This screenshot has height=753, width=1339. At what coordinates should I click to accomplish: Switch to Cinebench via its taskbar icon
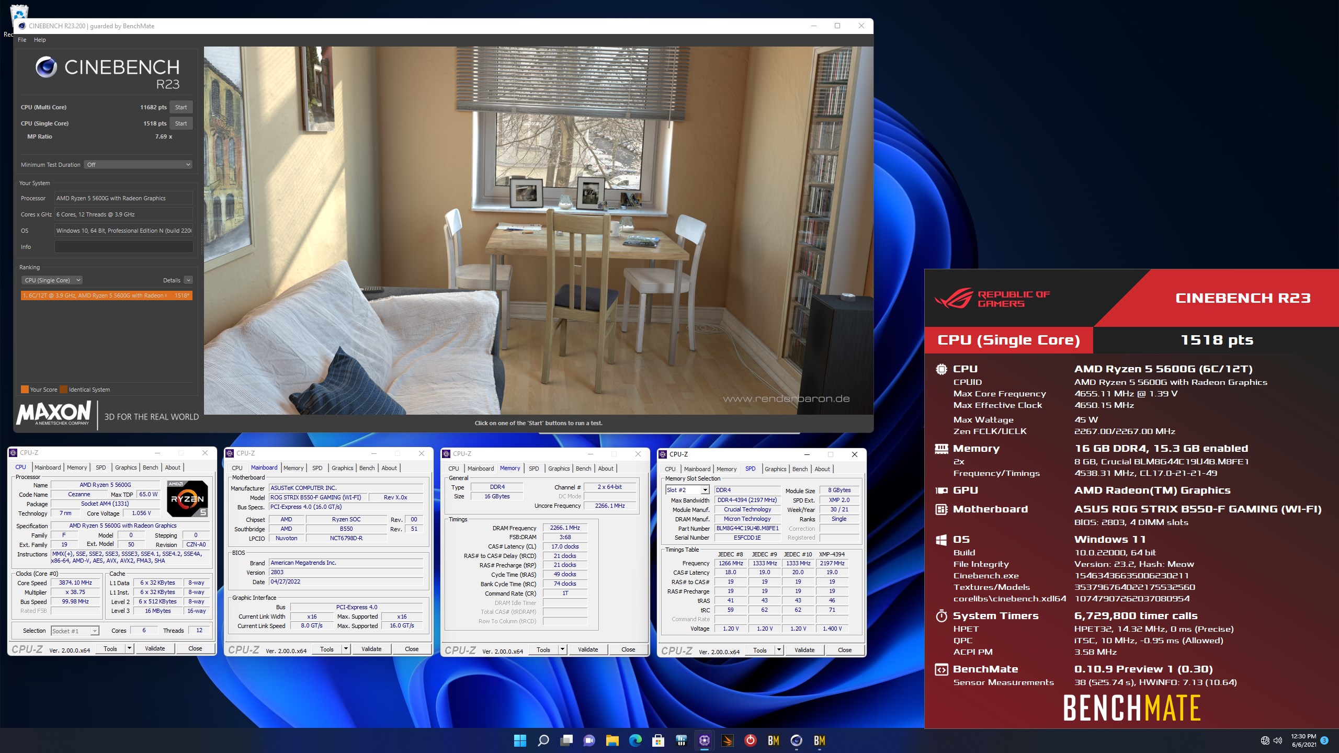coord(796,740)
